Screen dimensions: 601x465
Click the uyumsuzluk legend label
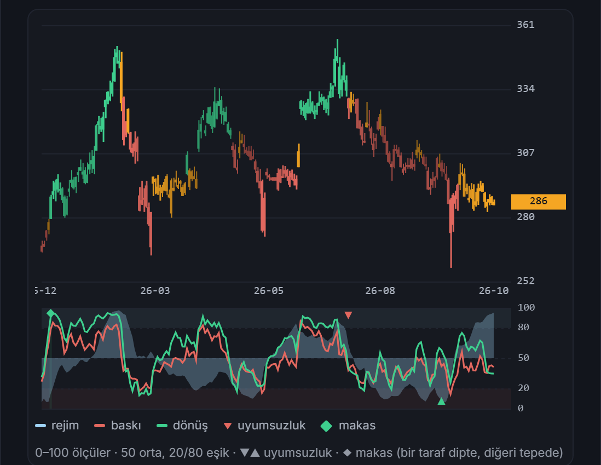(x=271, y=426)
